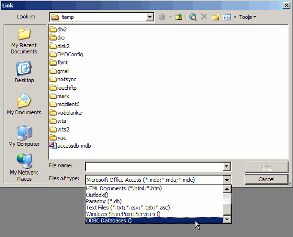
Task: Click the Files of type combo box
Action: (158, 180)
